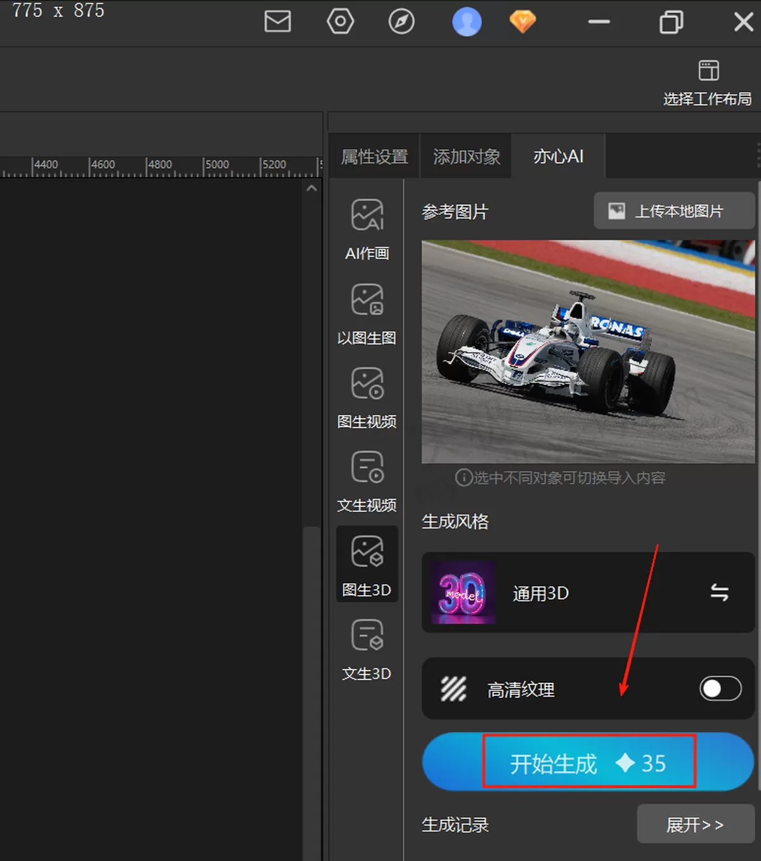This screenshot has width=761, height=861.
Task: Open the compass explore icon
Action: tap(401, 22)
